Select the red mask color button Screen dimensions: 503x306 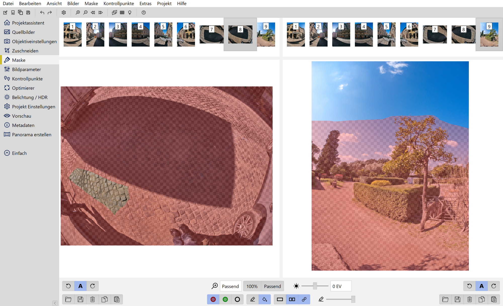click(213, 299)
